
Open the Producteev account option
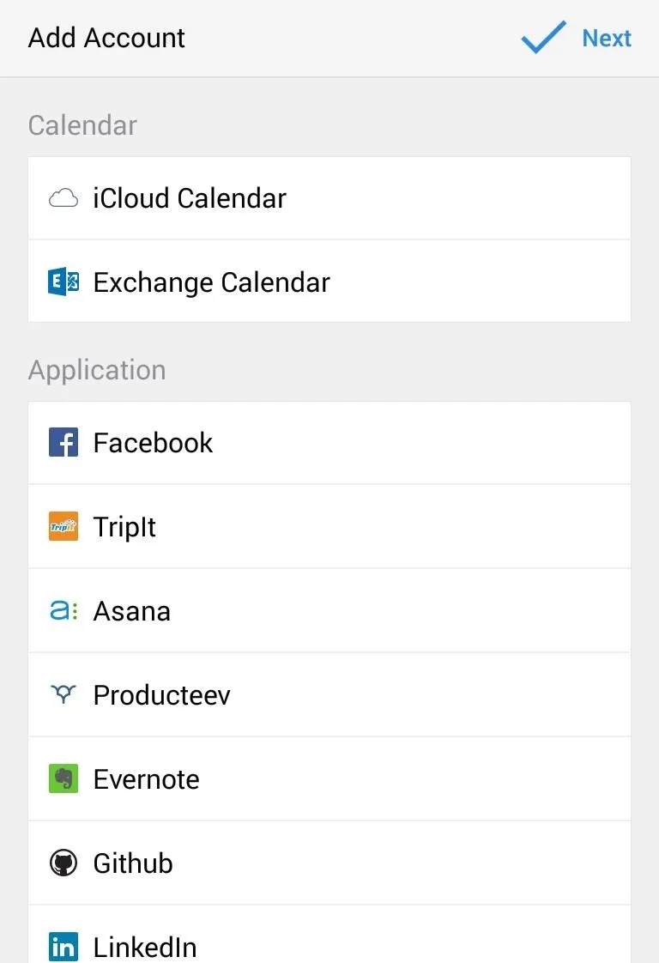click(329, 694)
